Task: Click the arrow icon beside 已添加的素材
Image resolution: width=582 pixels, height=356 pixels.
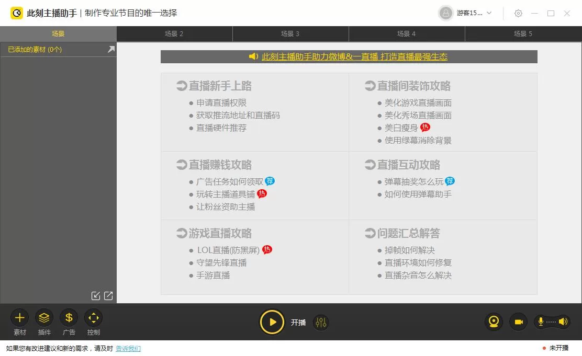Action: coord(111,49)
